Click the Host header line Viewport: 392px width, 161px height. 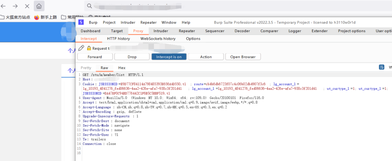click(x=100, y=79)
